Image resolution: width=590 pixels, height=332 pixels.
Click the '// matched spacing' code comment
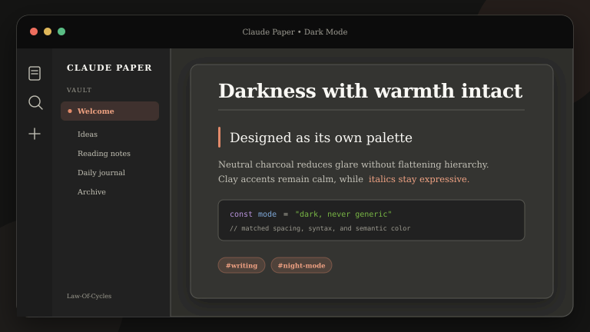coord(320,228)
